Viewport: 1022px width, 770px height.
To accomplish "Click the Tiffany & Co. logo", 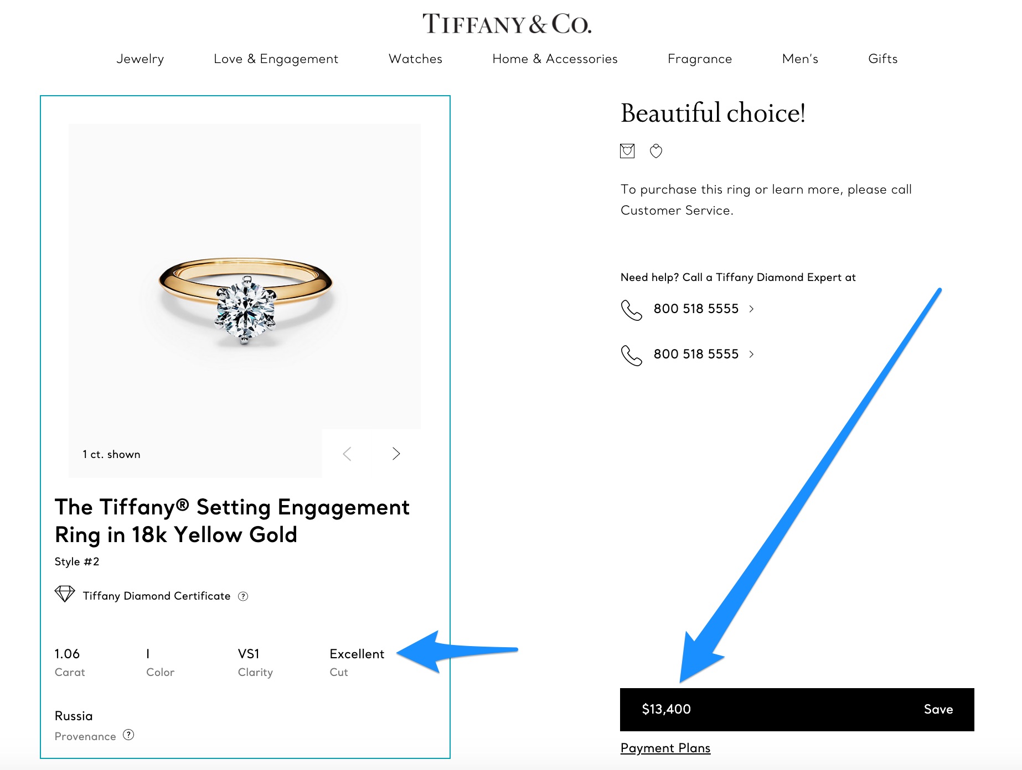I will [x=507, y=24].
